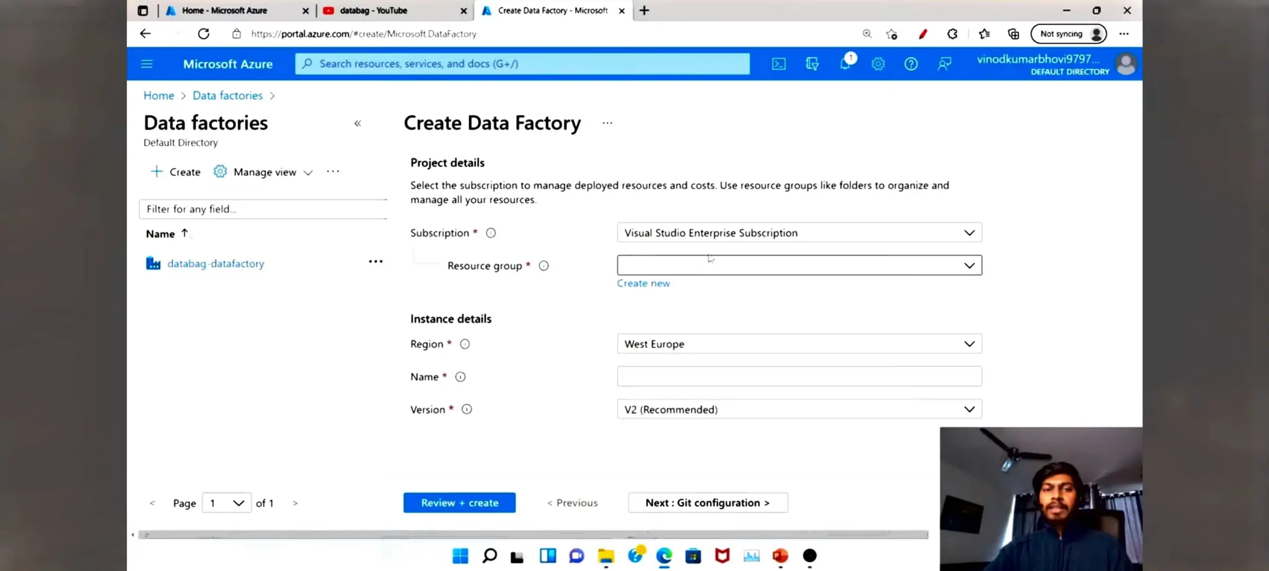Show Region info tooltip icon
Screen dimensions: 1269x571
pos(465,344)
